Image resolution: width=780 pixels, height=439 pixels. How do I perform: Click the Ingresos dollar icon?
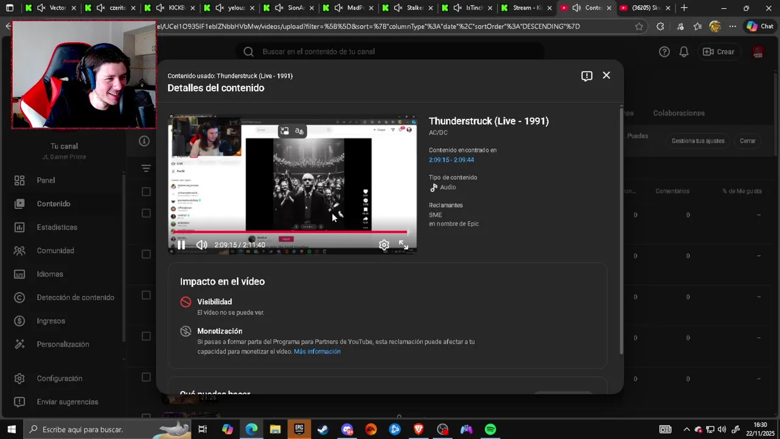tap(19, 321)
